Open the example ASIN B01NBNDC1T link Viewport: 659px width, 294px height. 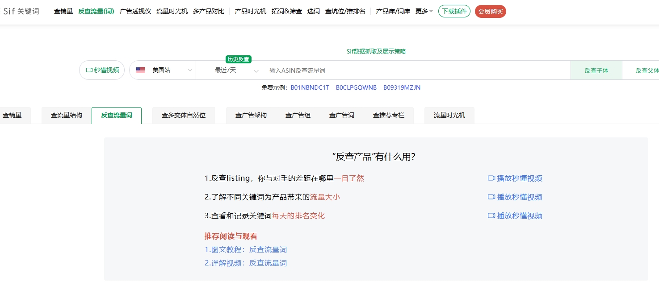311,87
